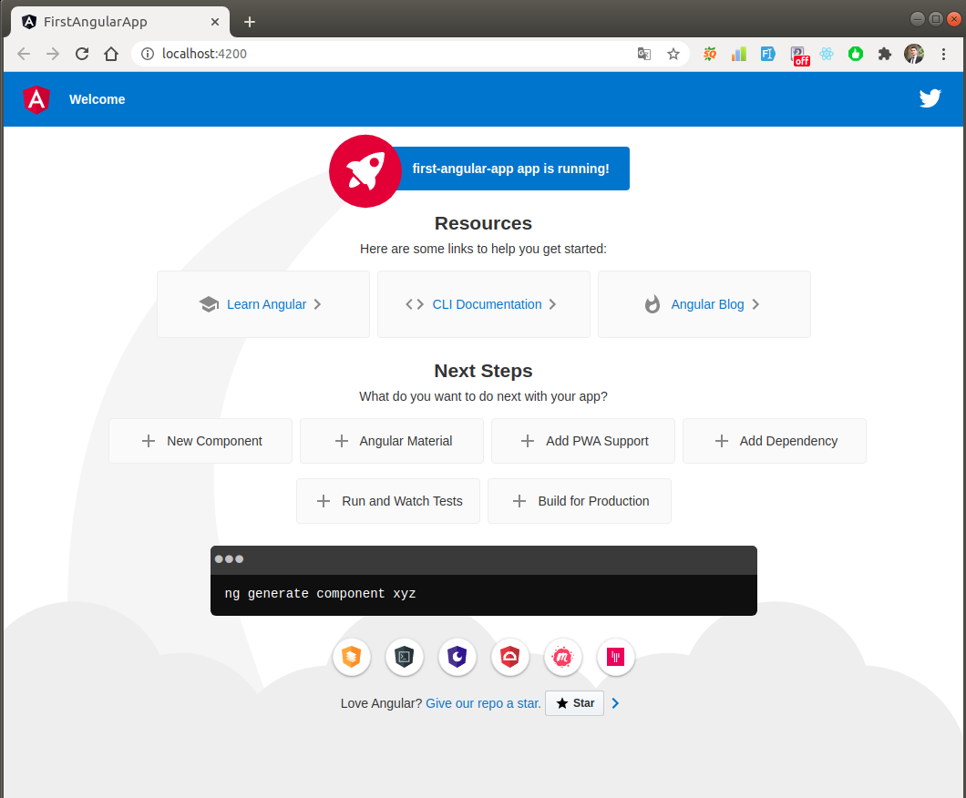The width and height of the screenshot is (966, 798).
Task: Click the rocket graphic beside the running banner
Action: tap(365, 170)
